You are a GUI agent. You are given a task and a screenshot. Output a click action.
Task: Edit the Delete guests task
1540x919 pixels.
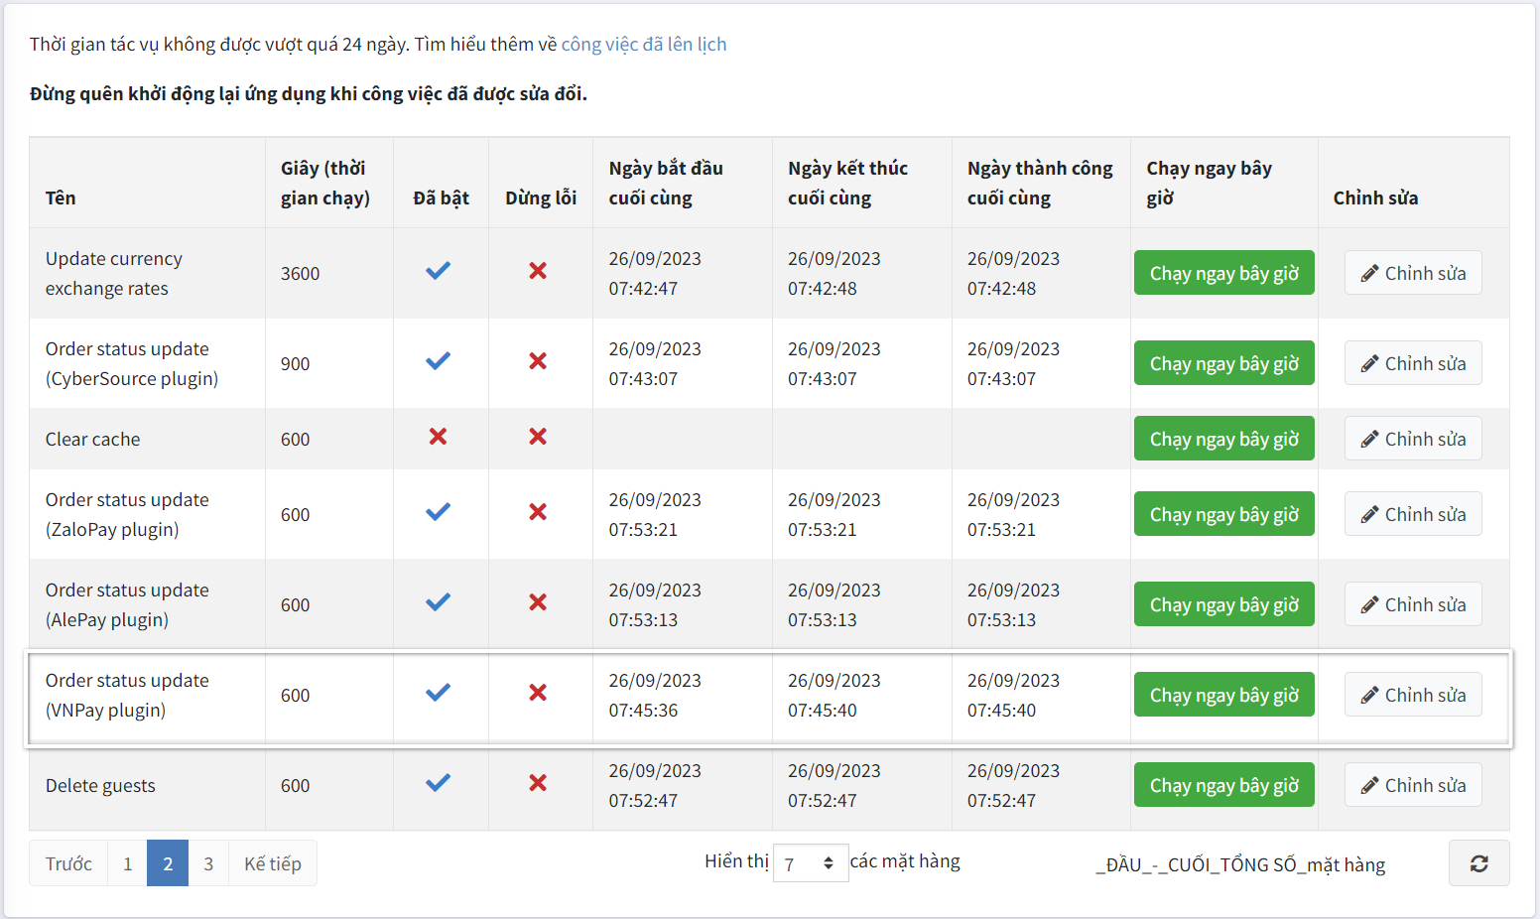click(x=1413, y=785)
